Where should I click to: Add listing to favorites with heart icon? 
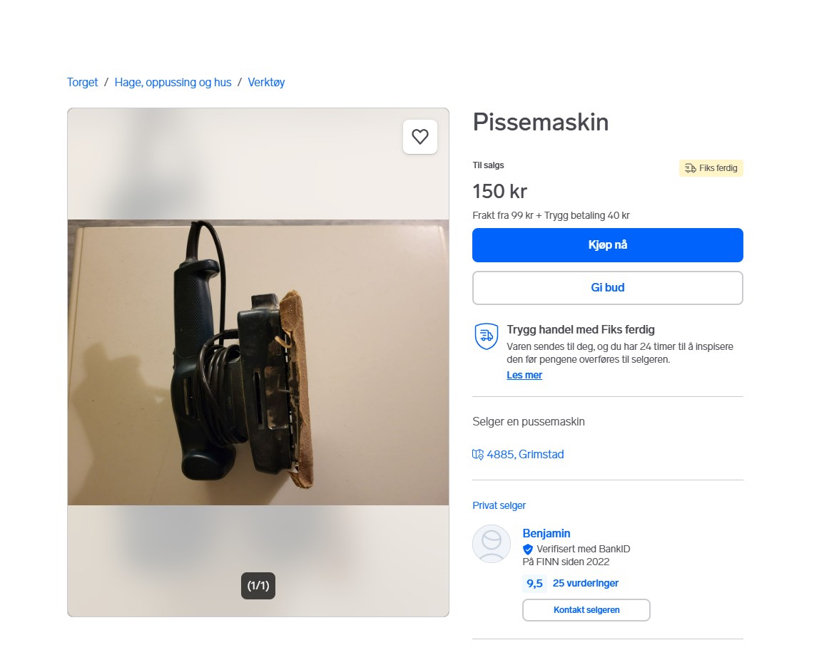(x=420, y=137)
